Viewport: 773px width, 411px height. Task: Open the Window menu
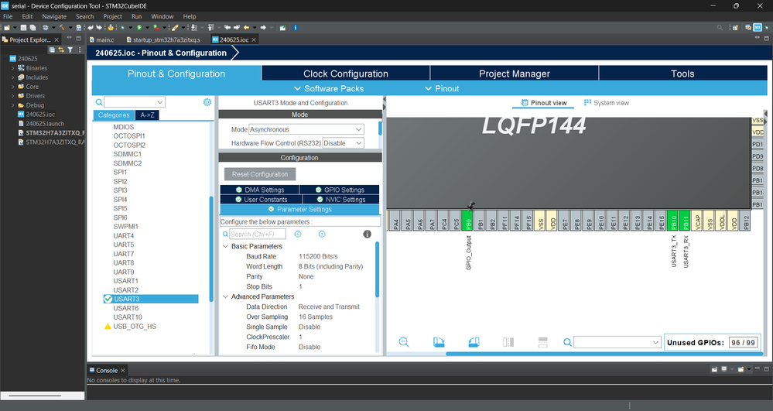point(162,16)
